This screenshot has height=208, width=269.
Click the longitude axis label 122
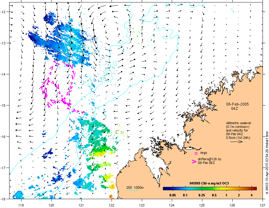[112, 205]
